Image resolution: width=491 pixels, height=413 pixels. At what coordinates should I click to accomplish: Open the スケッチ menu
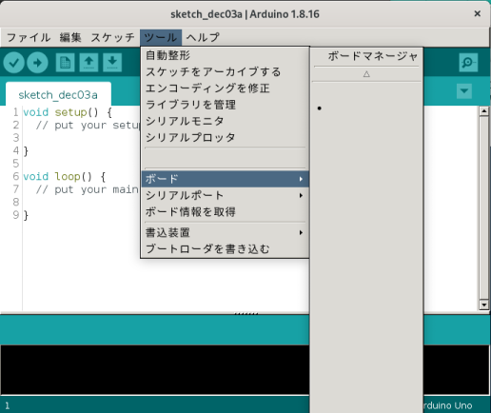click(x=112, y=37)
